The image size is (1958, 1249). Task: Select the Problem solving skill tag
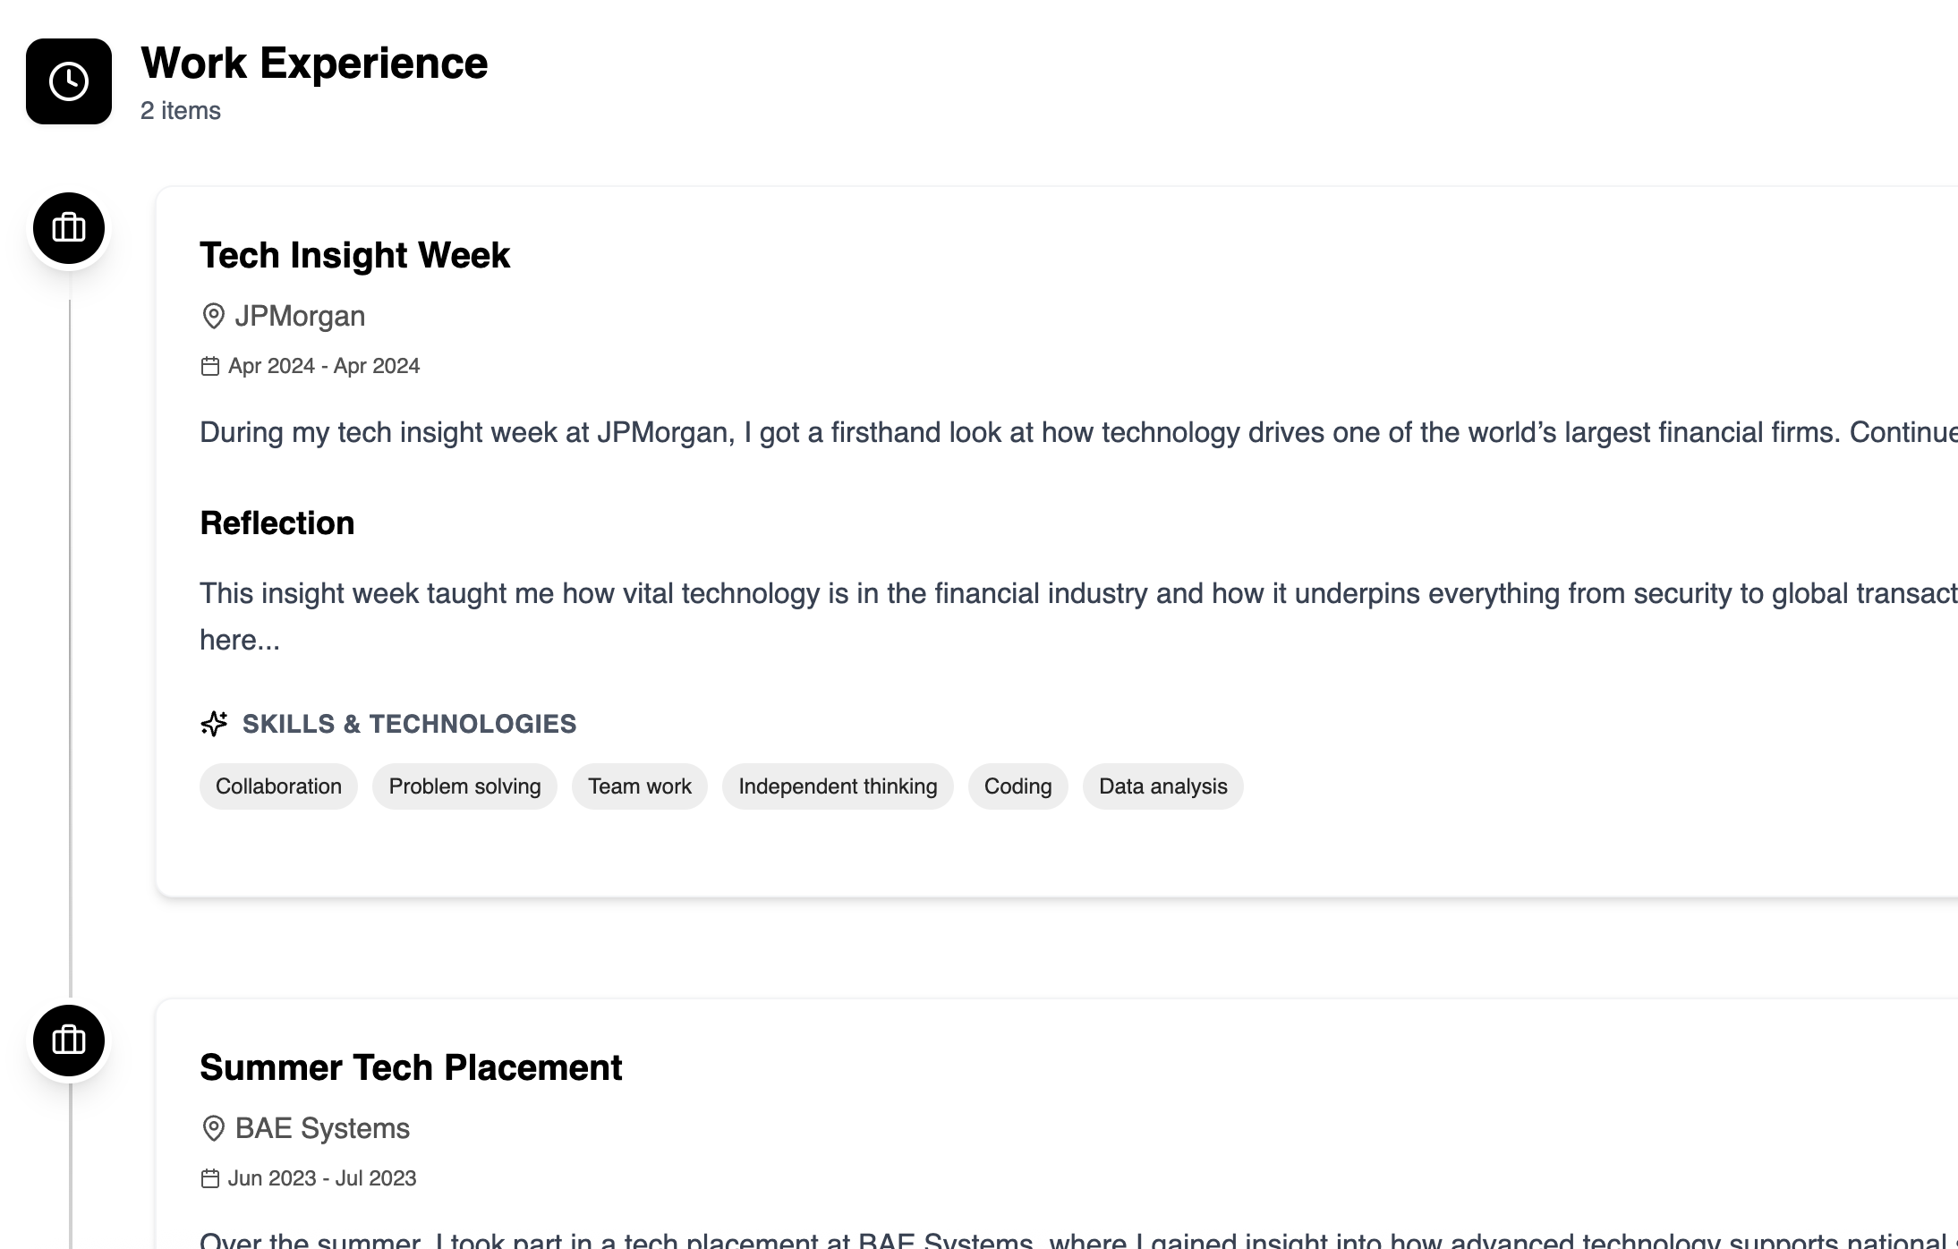[464, 786]
